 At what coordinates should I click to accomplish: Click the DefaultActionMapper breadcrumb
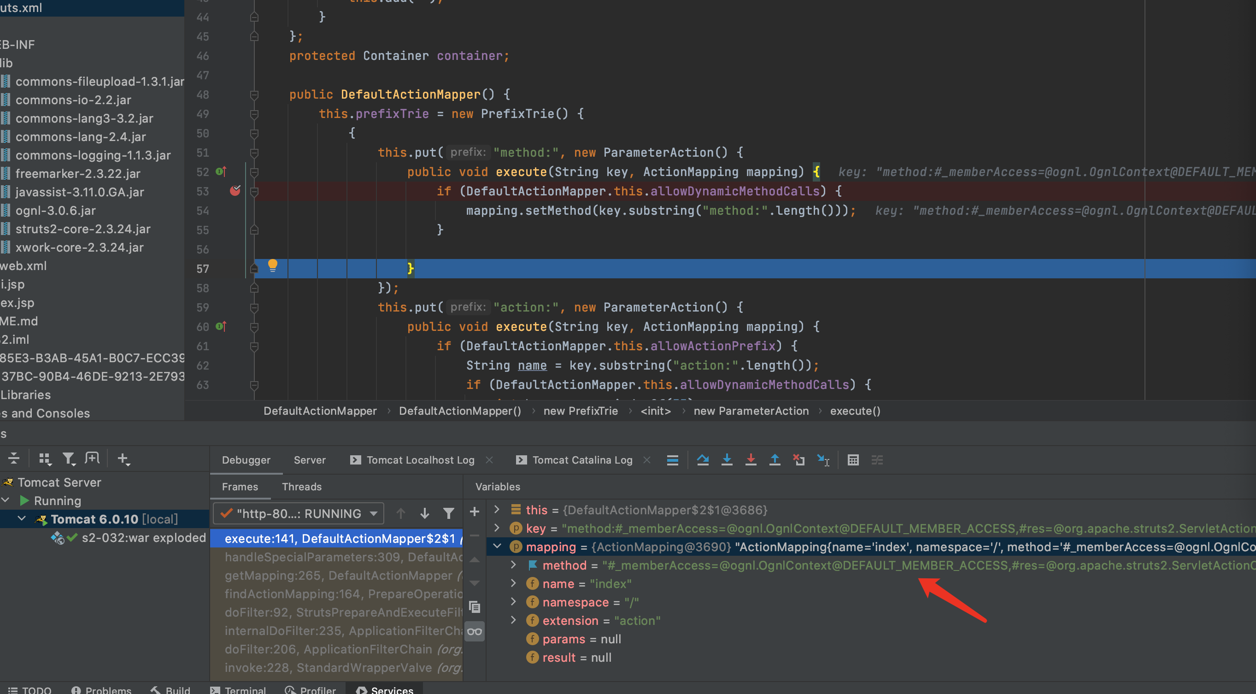point(320,411)
